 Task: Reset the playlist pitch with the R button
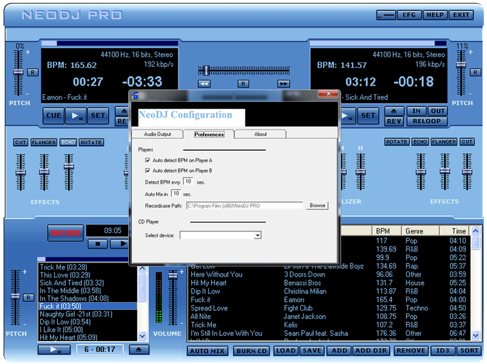[x=29, y=298]
